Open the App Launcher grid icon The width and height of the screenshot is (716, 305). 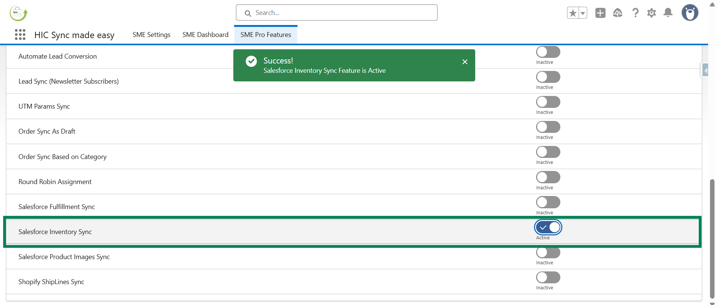pyautogui.click(x=20, y=35)
